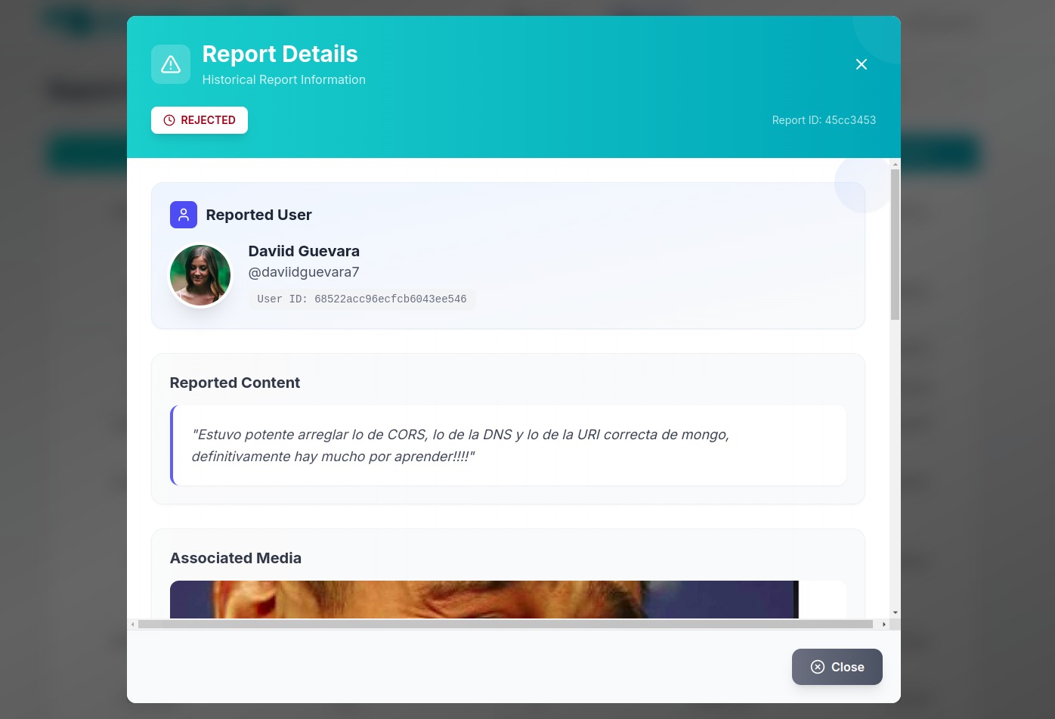
Task: Click the horizontal scrollbar thumb
Action: click(505, 624)
